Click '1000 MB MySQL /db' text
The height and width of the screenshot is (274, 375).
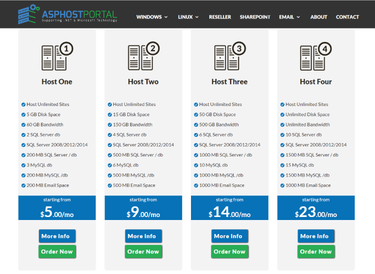coord(221,175)
